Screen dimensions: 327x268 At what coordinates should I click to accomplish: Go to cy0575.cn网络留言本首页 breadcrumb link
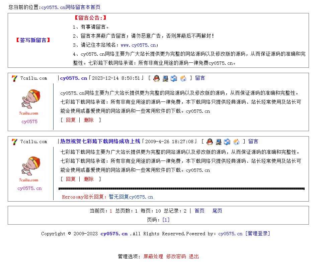click(x=71, y=7)
